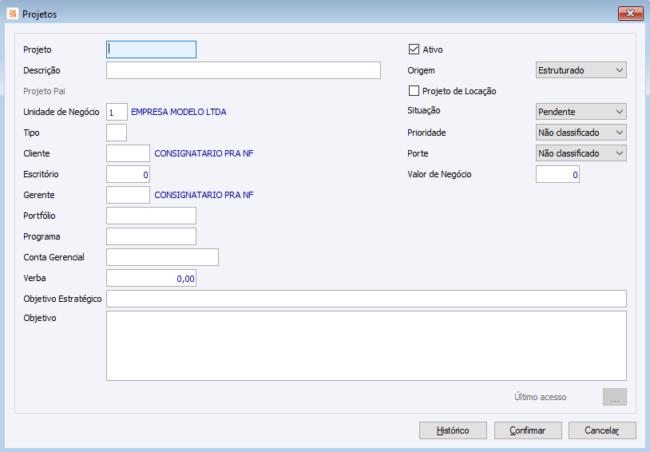650x452 pixels.
Task: Click the Verba amount field
Action: [x=151, y=278]
